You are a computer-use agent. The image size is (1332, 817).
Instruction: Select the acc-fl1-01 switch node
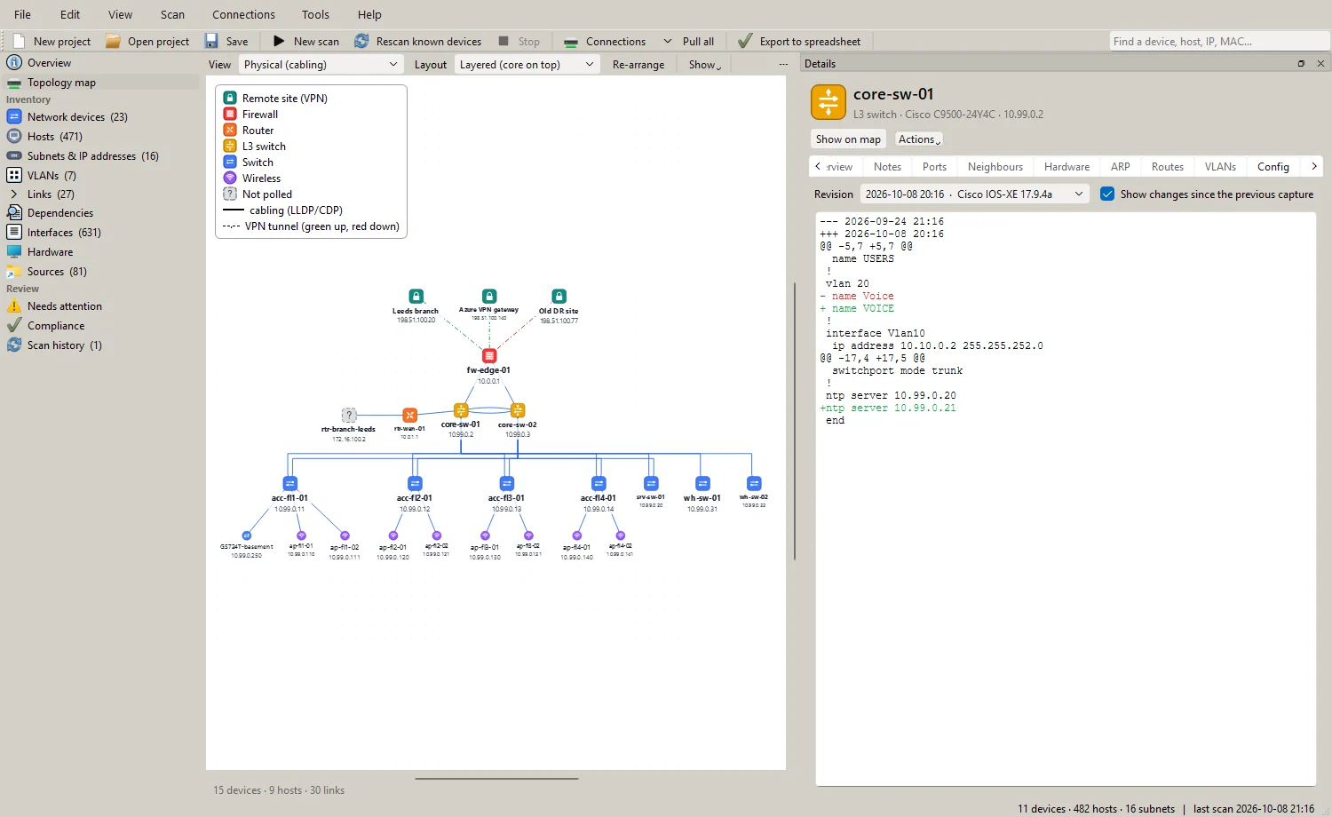point(290,483)
